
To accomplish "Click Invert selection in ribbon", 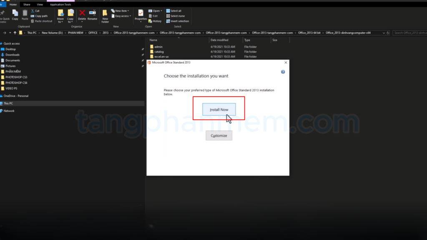I will (x=178, y=21).
